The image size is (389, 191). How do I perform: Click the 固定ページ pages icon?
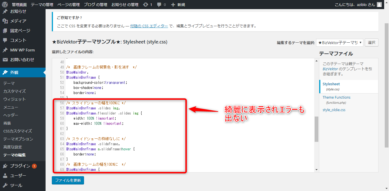[x=5, y=31]
